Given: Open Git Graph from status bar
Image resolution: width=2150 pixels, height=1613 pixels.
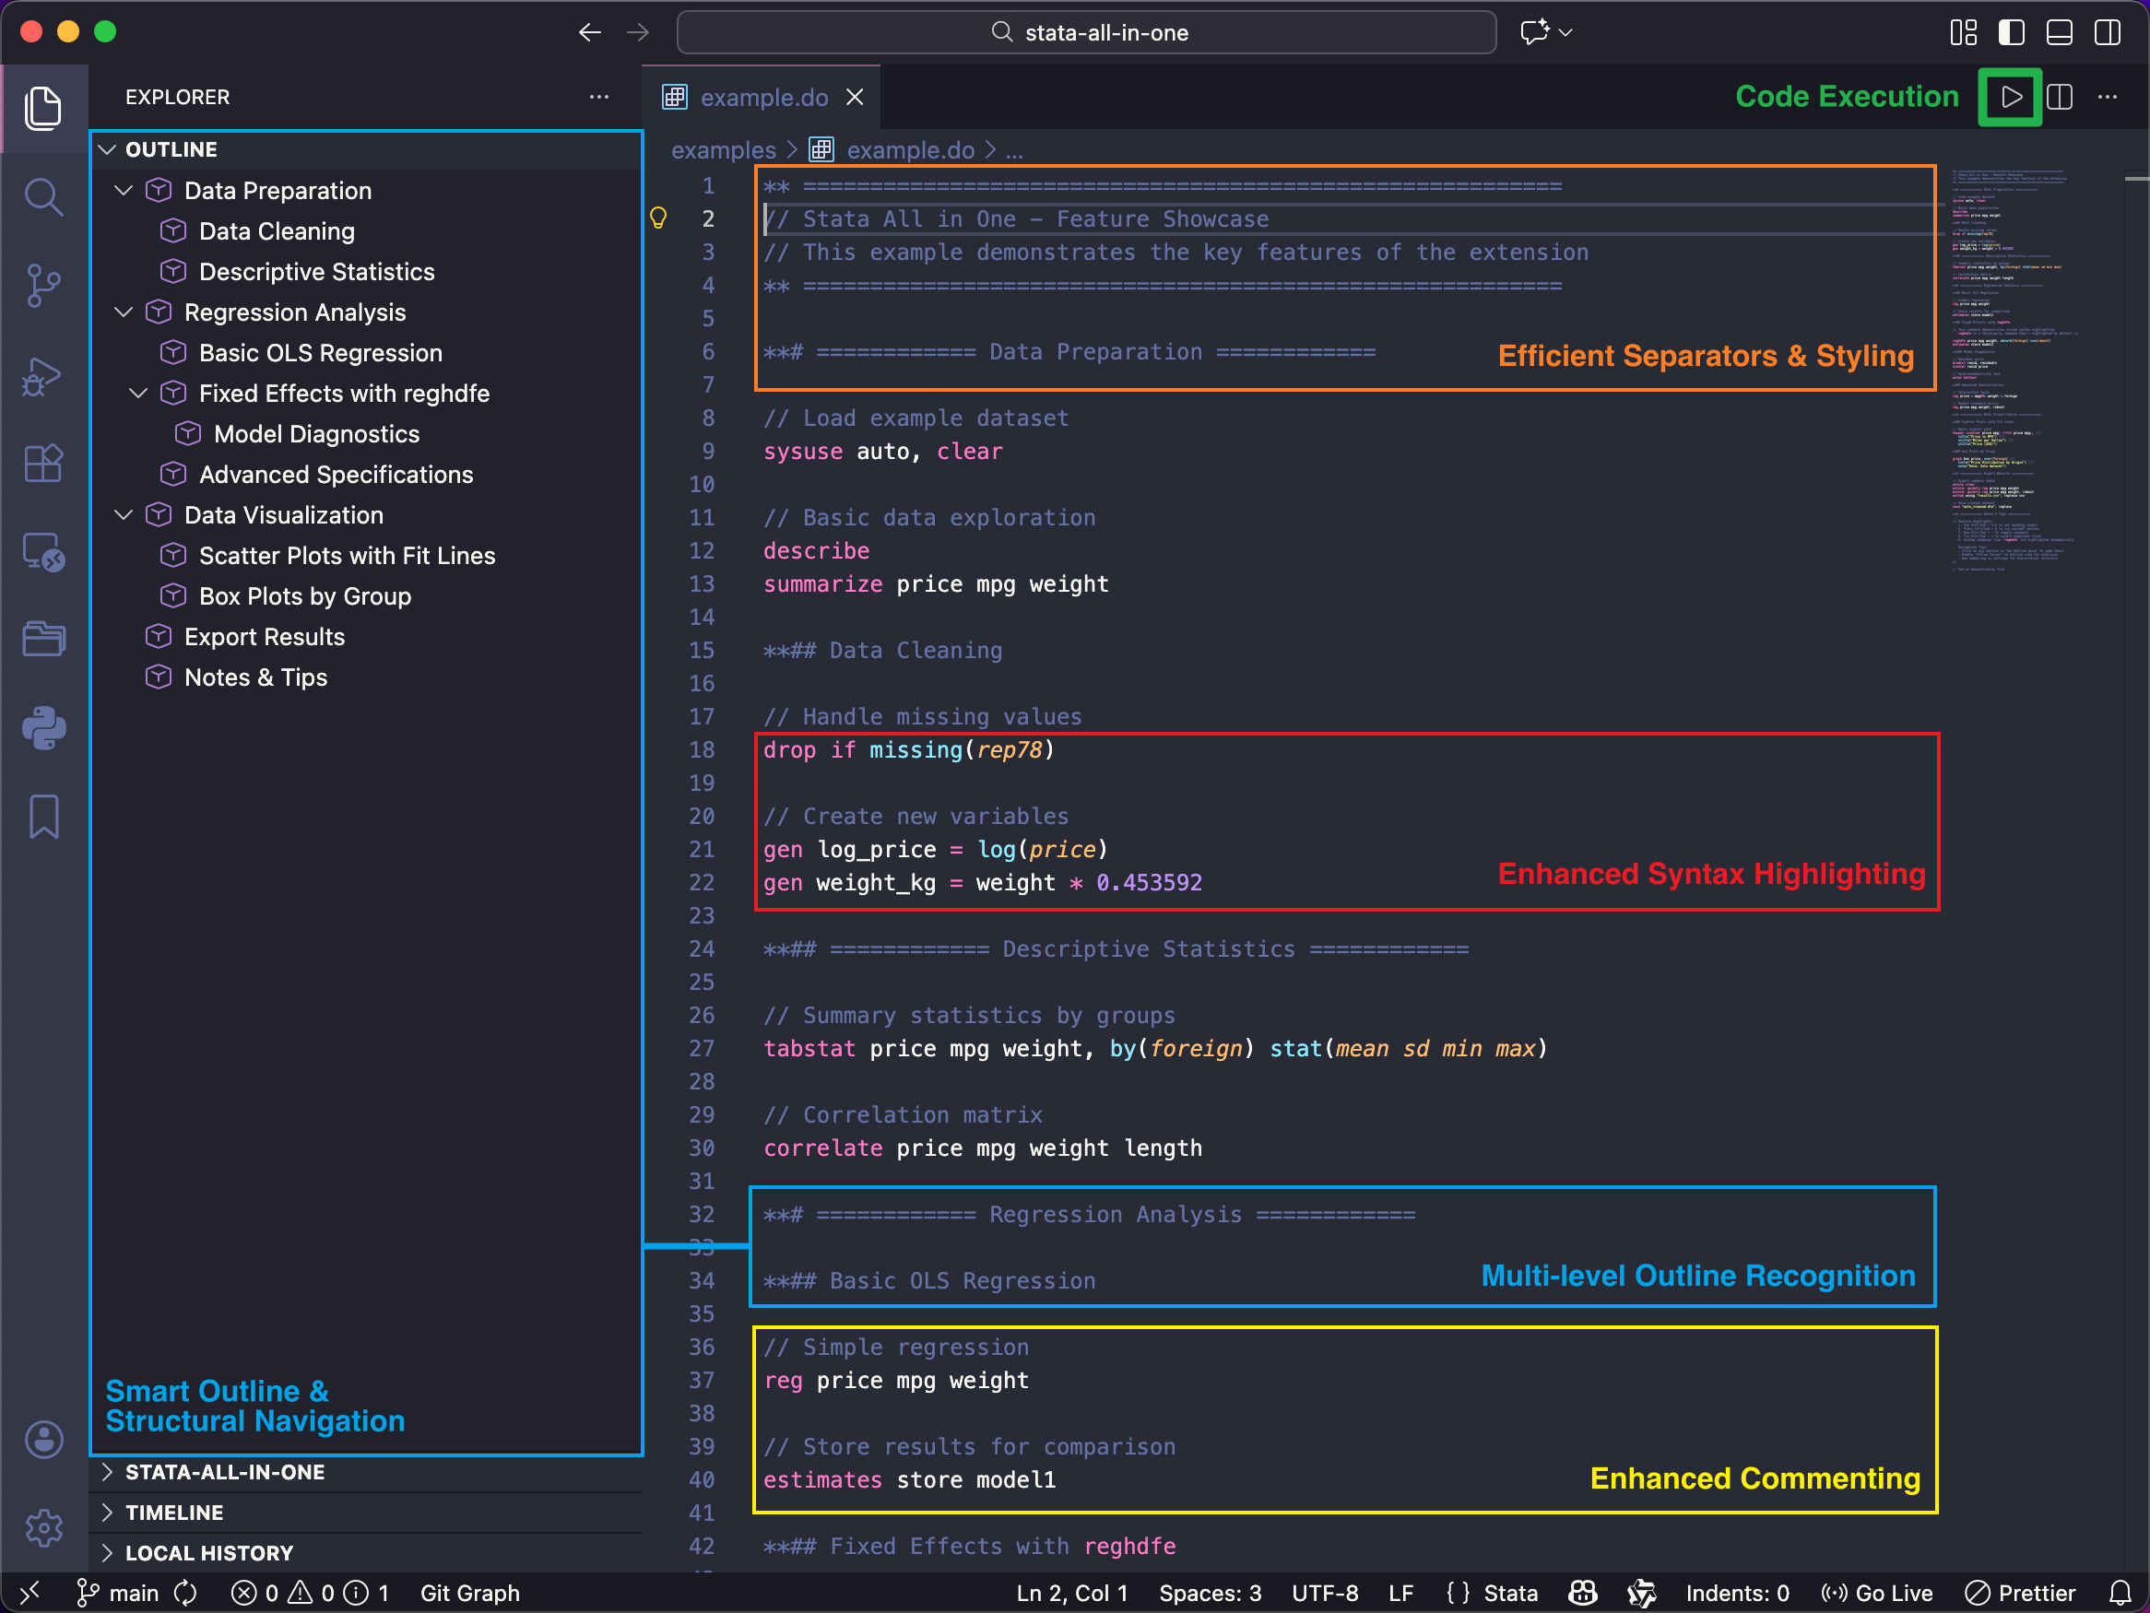Looking at the screenshot, I should point(469,1593).
